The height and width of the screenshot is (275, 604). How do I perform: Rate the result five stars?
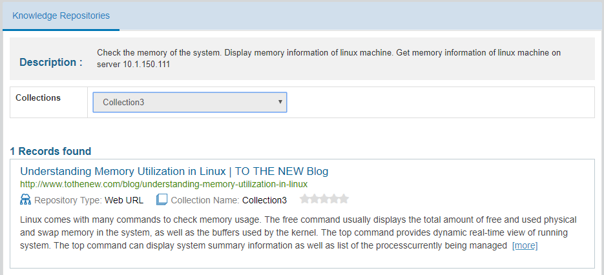point(344,199)
